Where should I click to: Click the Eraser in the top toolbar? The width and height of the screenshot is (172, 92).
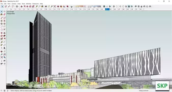[x=6, y=6]
